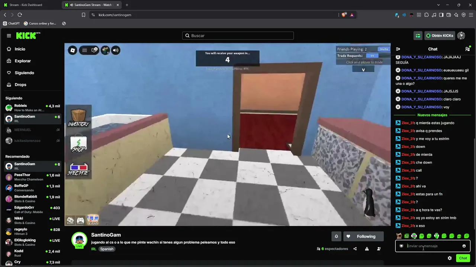The width and height of the screenshot is (476, 267).
Task: Click the in-game player avatar icon
Action: point(105,50)
